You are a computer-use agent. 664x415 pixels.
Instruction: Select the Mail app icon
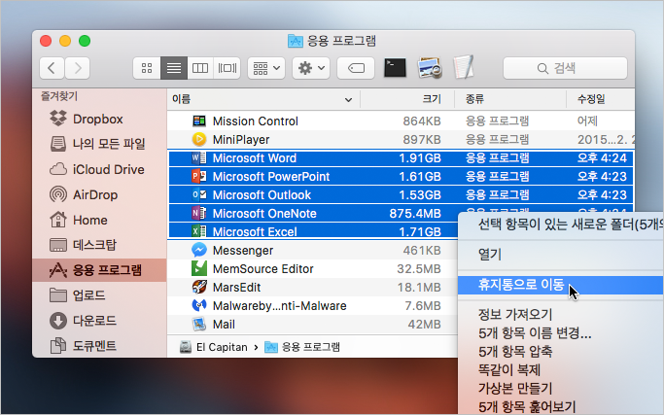(199, 324)
